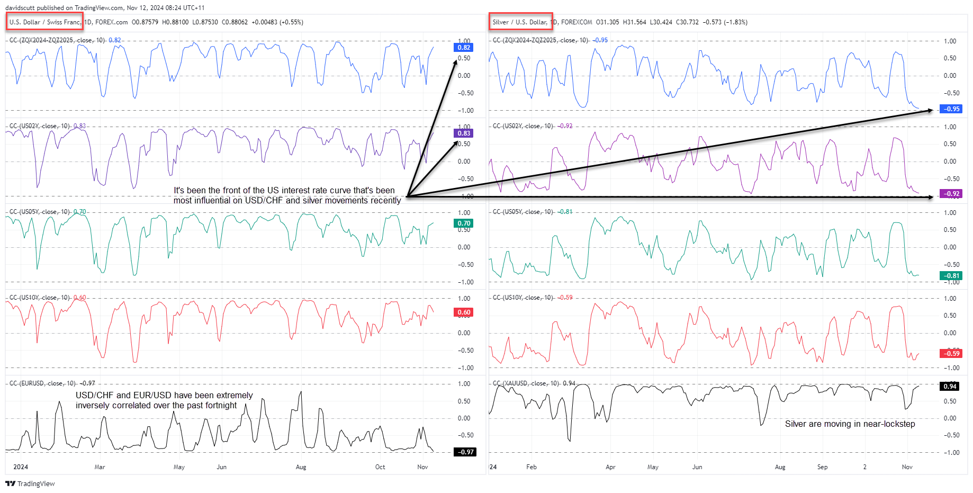Click the Silver high value H31.564
Image resolution: width=973 pixels, height=493 pixels.
(x=634, y=22)
